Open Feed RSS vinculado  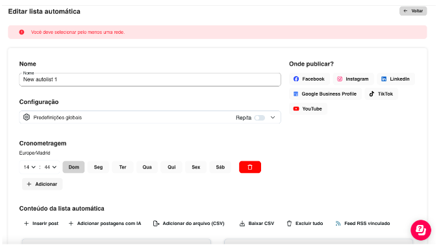pos(363,224)
